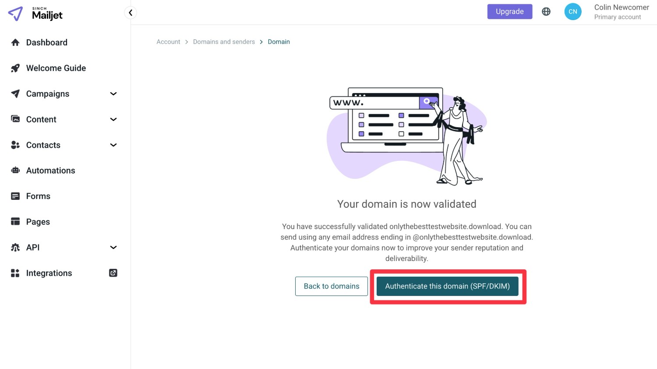Click the Dashboard home icon
Image resolution: width=657 pixels, height=369 pixels.
15,42
